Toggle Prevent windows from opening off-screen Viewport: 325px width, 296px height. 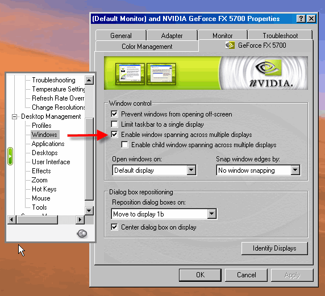pyautogui.click(x=114, y=114)
